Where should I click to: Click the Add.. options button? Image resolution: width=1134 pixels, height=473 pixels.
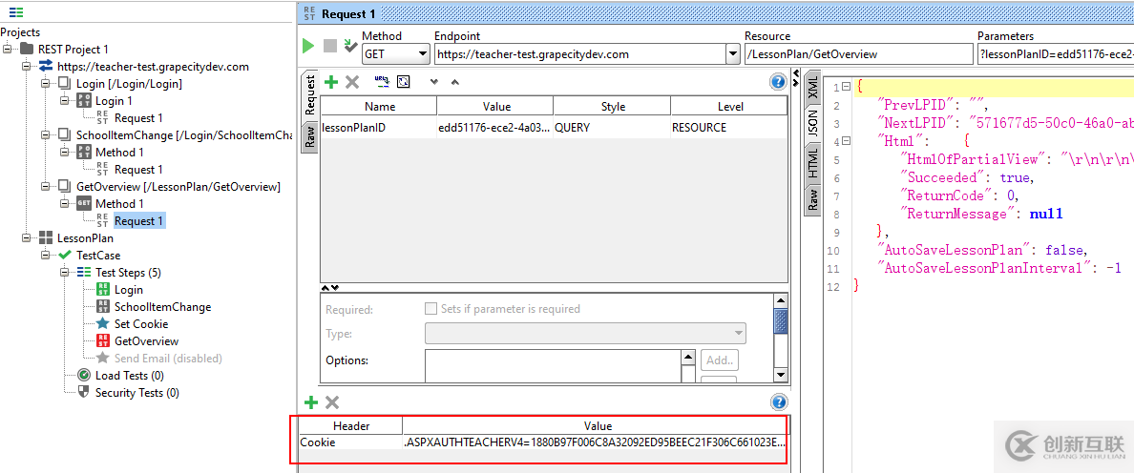click(x=720, y=360)
